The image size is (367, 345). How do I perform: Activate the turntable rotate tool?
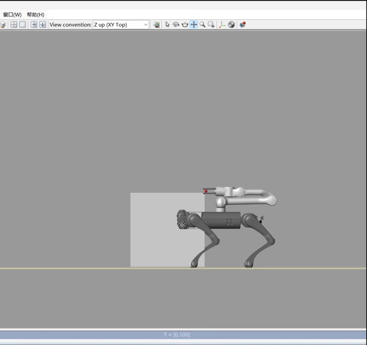185,25
